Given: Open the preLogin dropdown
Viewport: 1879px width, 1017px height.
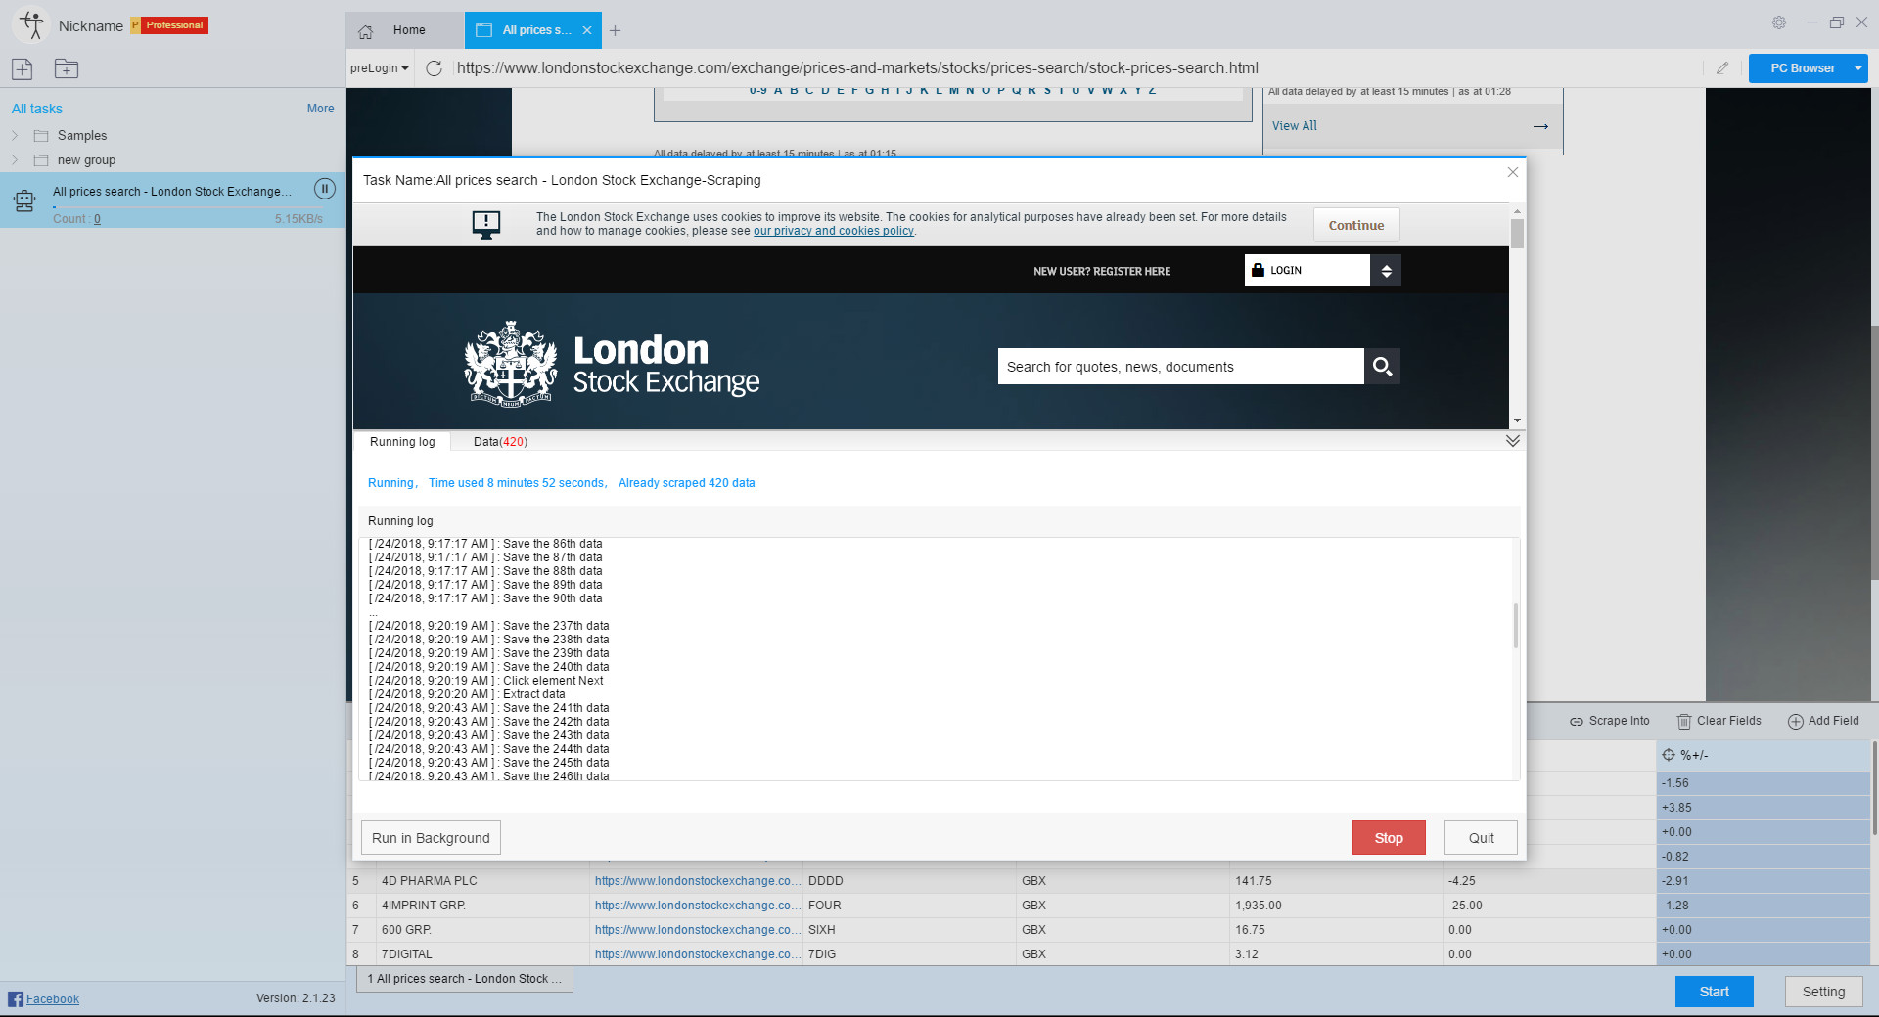Looking at the screenshot, I should coord(380,68).
